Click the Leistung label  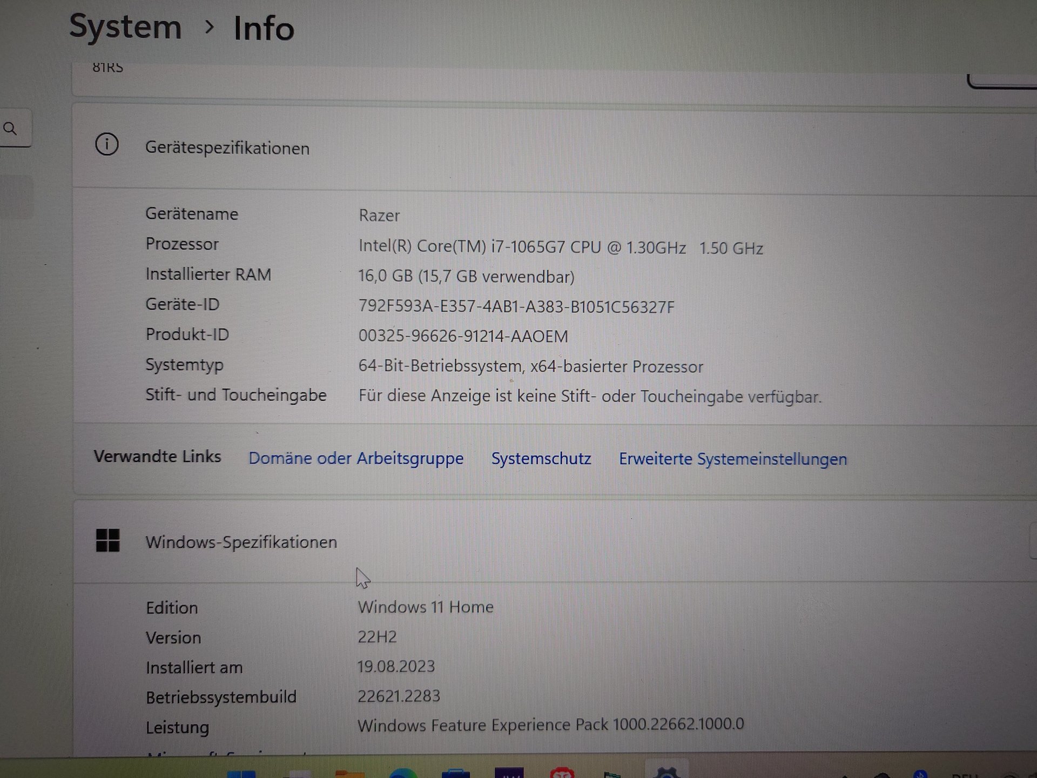pos(177,728)
